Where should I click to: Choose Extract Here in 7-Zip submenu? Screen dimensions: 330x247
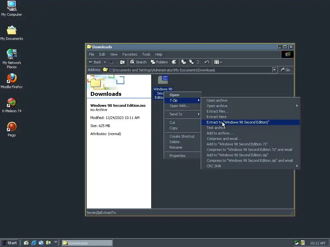pos(250,117)
